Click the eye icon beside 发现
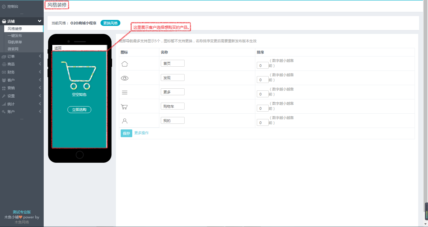Screen dimensions: 428x227 (x=125, y=78)
